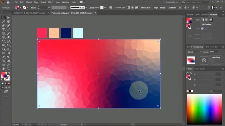Click the navy blue swatch square on canvas

[66, 33]
